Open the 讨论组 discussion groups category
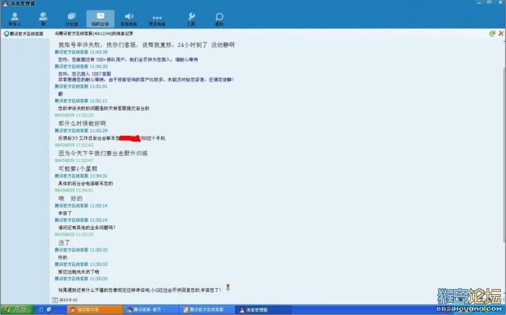 pos(72,19)
